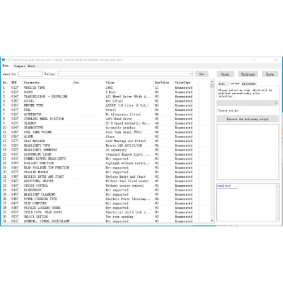Select the SEAT MASSAGE row
This screenshot has width=283, height=283.
click(x=106, y=141)
